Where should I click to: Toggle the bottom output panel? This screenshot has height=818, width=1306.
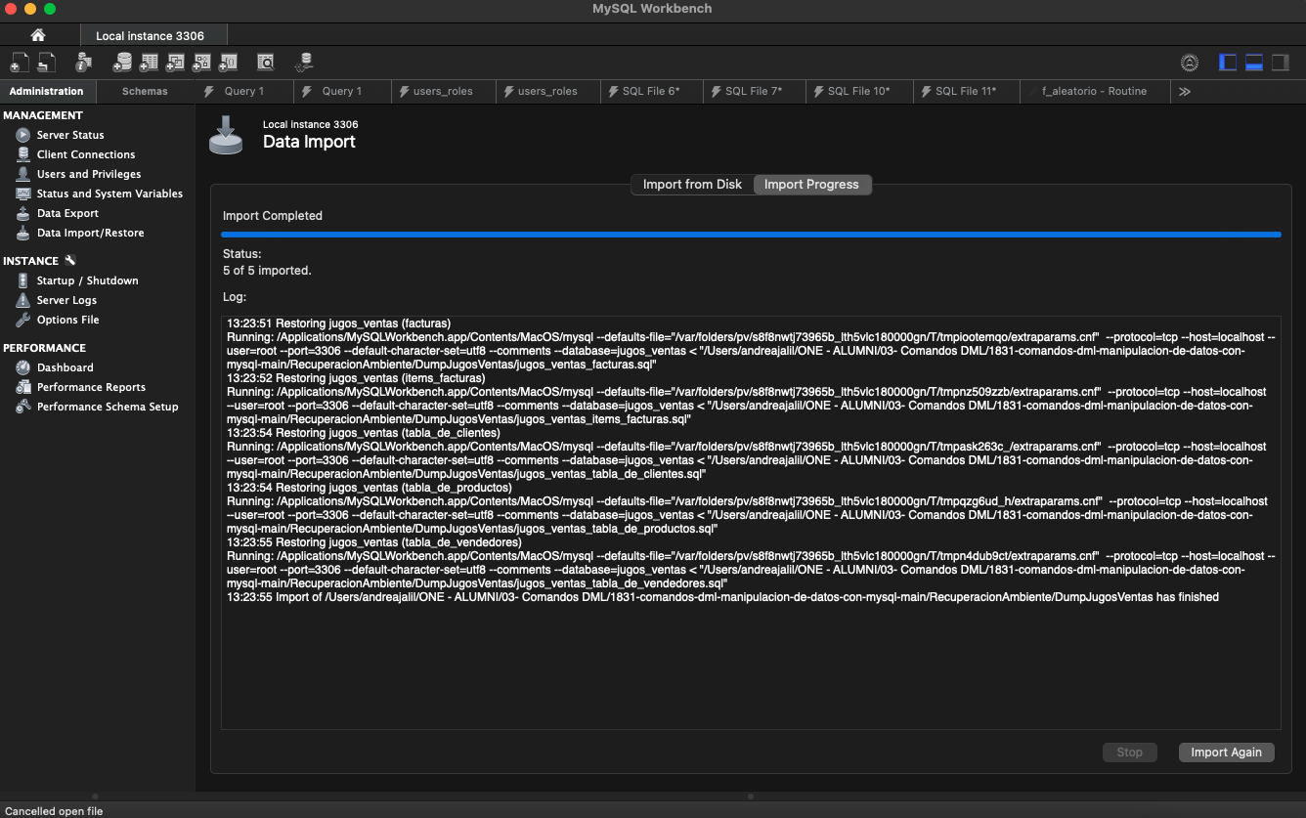(x=1254, y=63)
